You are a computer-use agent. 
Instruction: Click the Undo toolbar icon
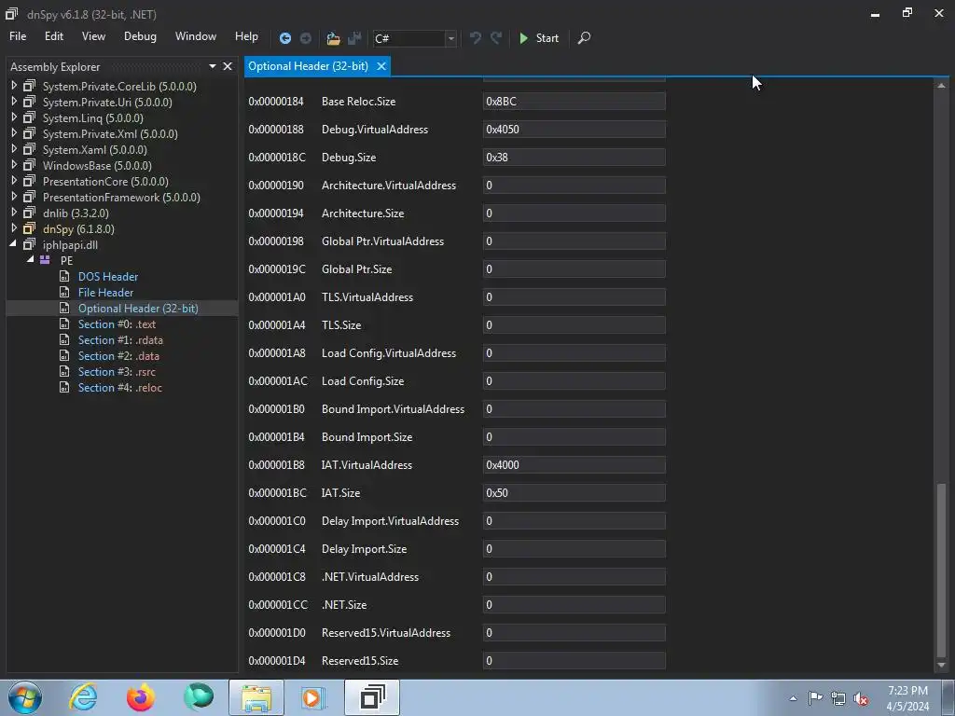(475, 37)
